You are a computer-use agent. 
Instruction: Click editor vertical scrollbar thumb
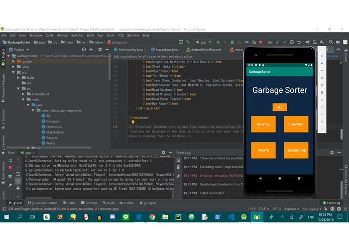(x=341, y=135)
